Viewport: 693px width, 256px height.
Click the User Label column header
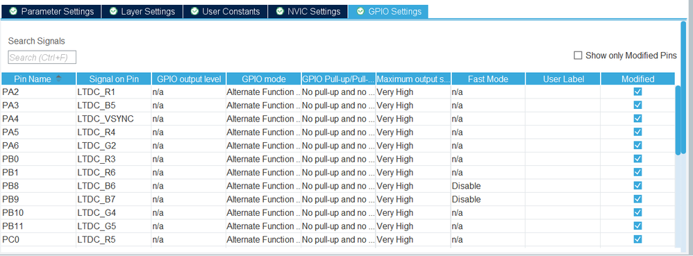coord(563,79)
